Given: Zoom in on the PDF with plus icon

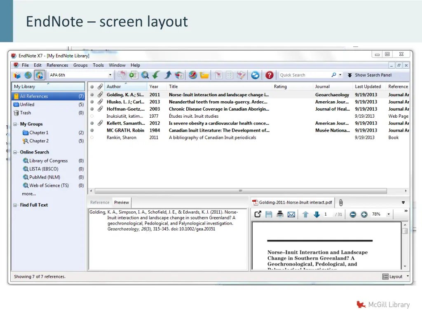Looking at the screenshot, I should click(364, 214).
